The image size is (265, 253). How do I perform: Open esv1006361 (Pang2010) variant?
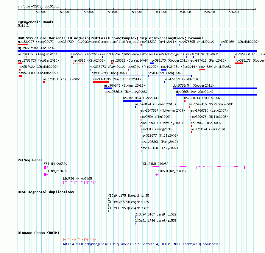159,142
